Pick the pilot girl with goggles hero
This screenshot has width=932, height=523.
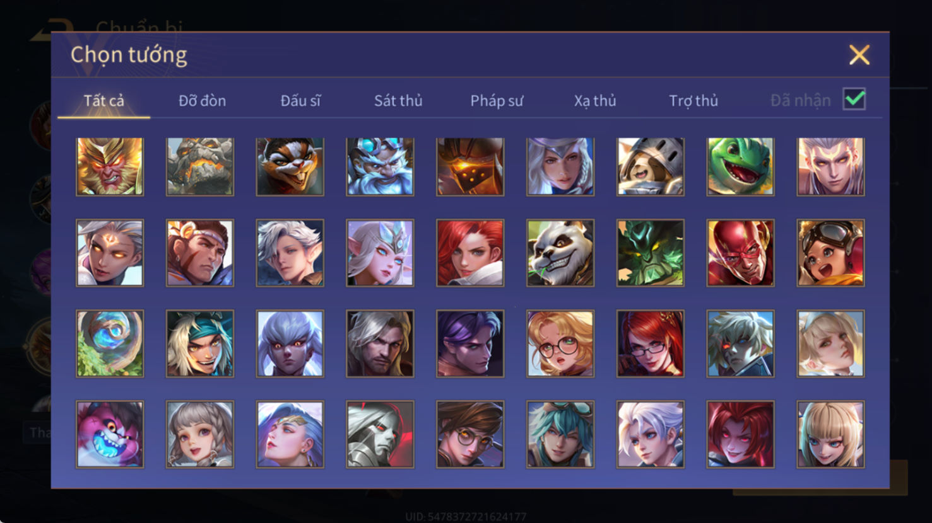coord(830,253)
